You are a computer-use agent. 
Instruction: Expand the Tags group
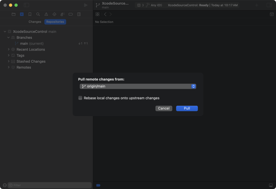[9, 56]
